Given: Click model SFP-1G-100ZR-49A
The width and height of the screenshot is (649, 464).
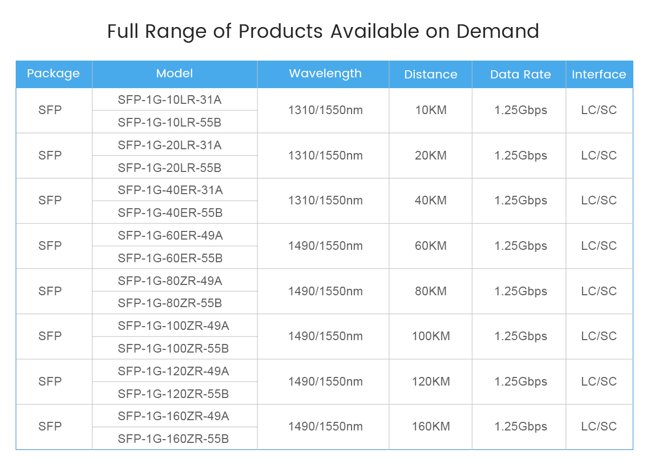Looking at the screenshot, I should pos(174,326).
